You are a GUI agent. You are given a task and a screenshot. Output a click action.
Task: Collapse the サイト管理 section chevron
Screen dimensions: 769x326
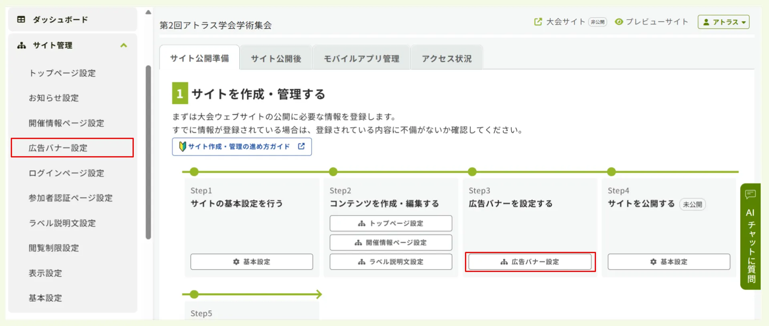click(x=124, y=45)
